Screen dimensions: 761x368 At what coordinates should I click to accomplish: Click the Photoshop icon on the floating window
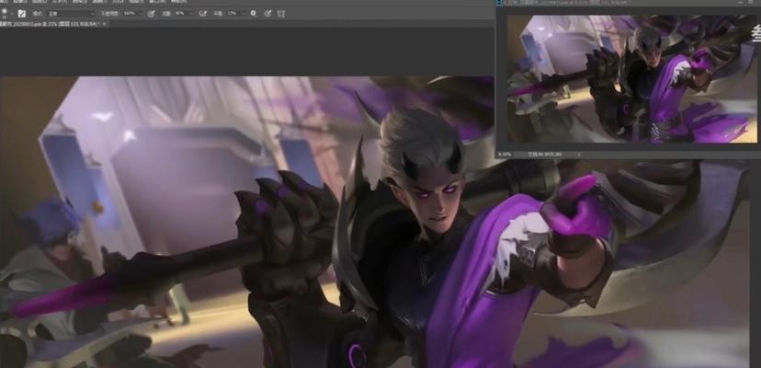click(498, 3)
